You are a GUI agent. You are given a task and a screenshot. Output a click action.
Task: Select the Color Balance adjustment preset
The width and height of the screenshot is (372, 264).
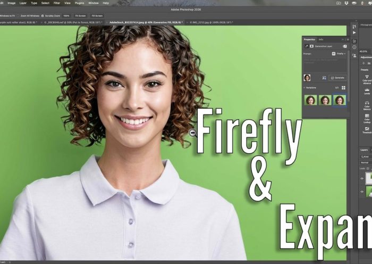click(367, 104)
